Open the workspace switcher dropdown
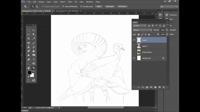The width and height of the screenshot is (200, 112). pyautogui.click(x=169, y=7)
